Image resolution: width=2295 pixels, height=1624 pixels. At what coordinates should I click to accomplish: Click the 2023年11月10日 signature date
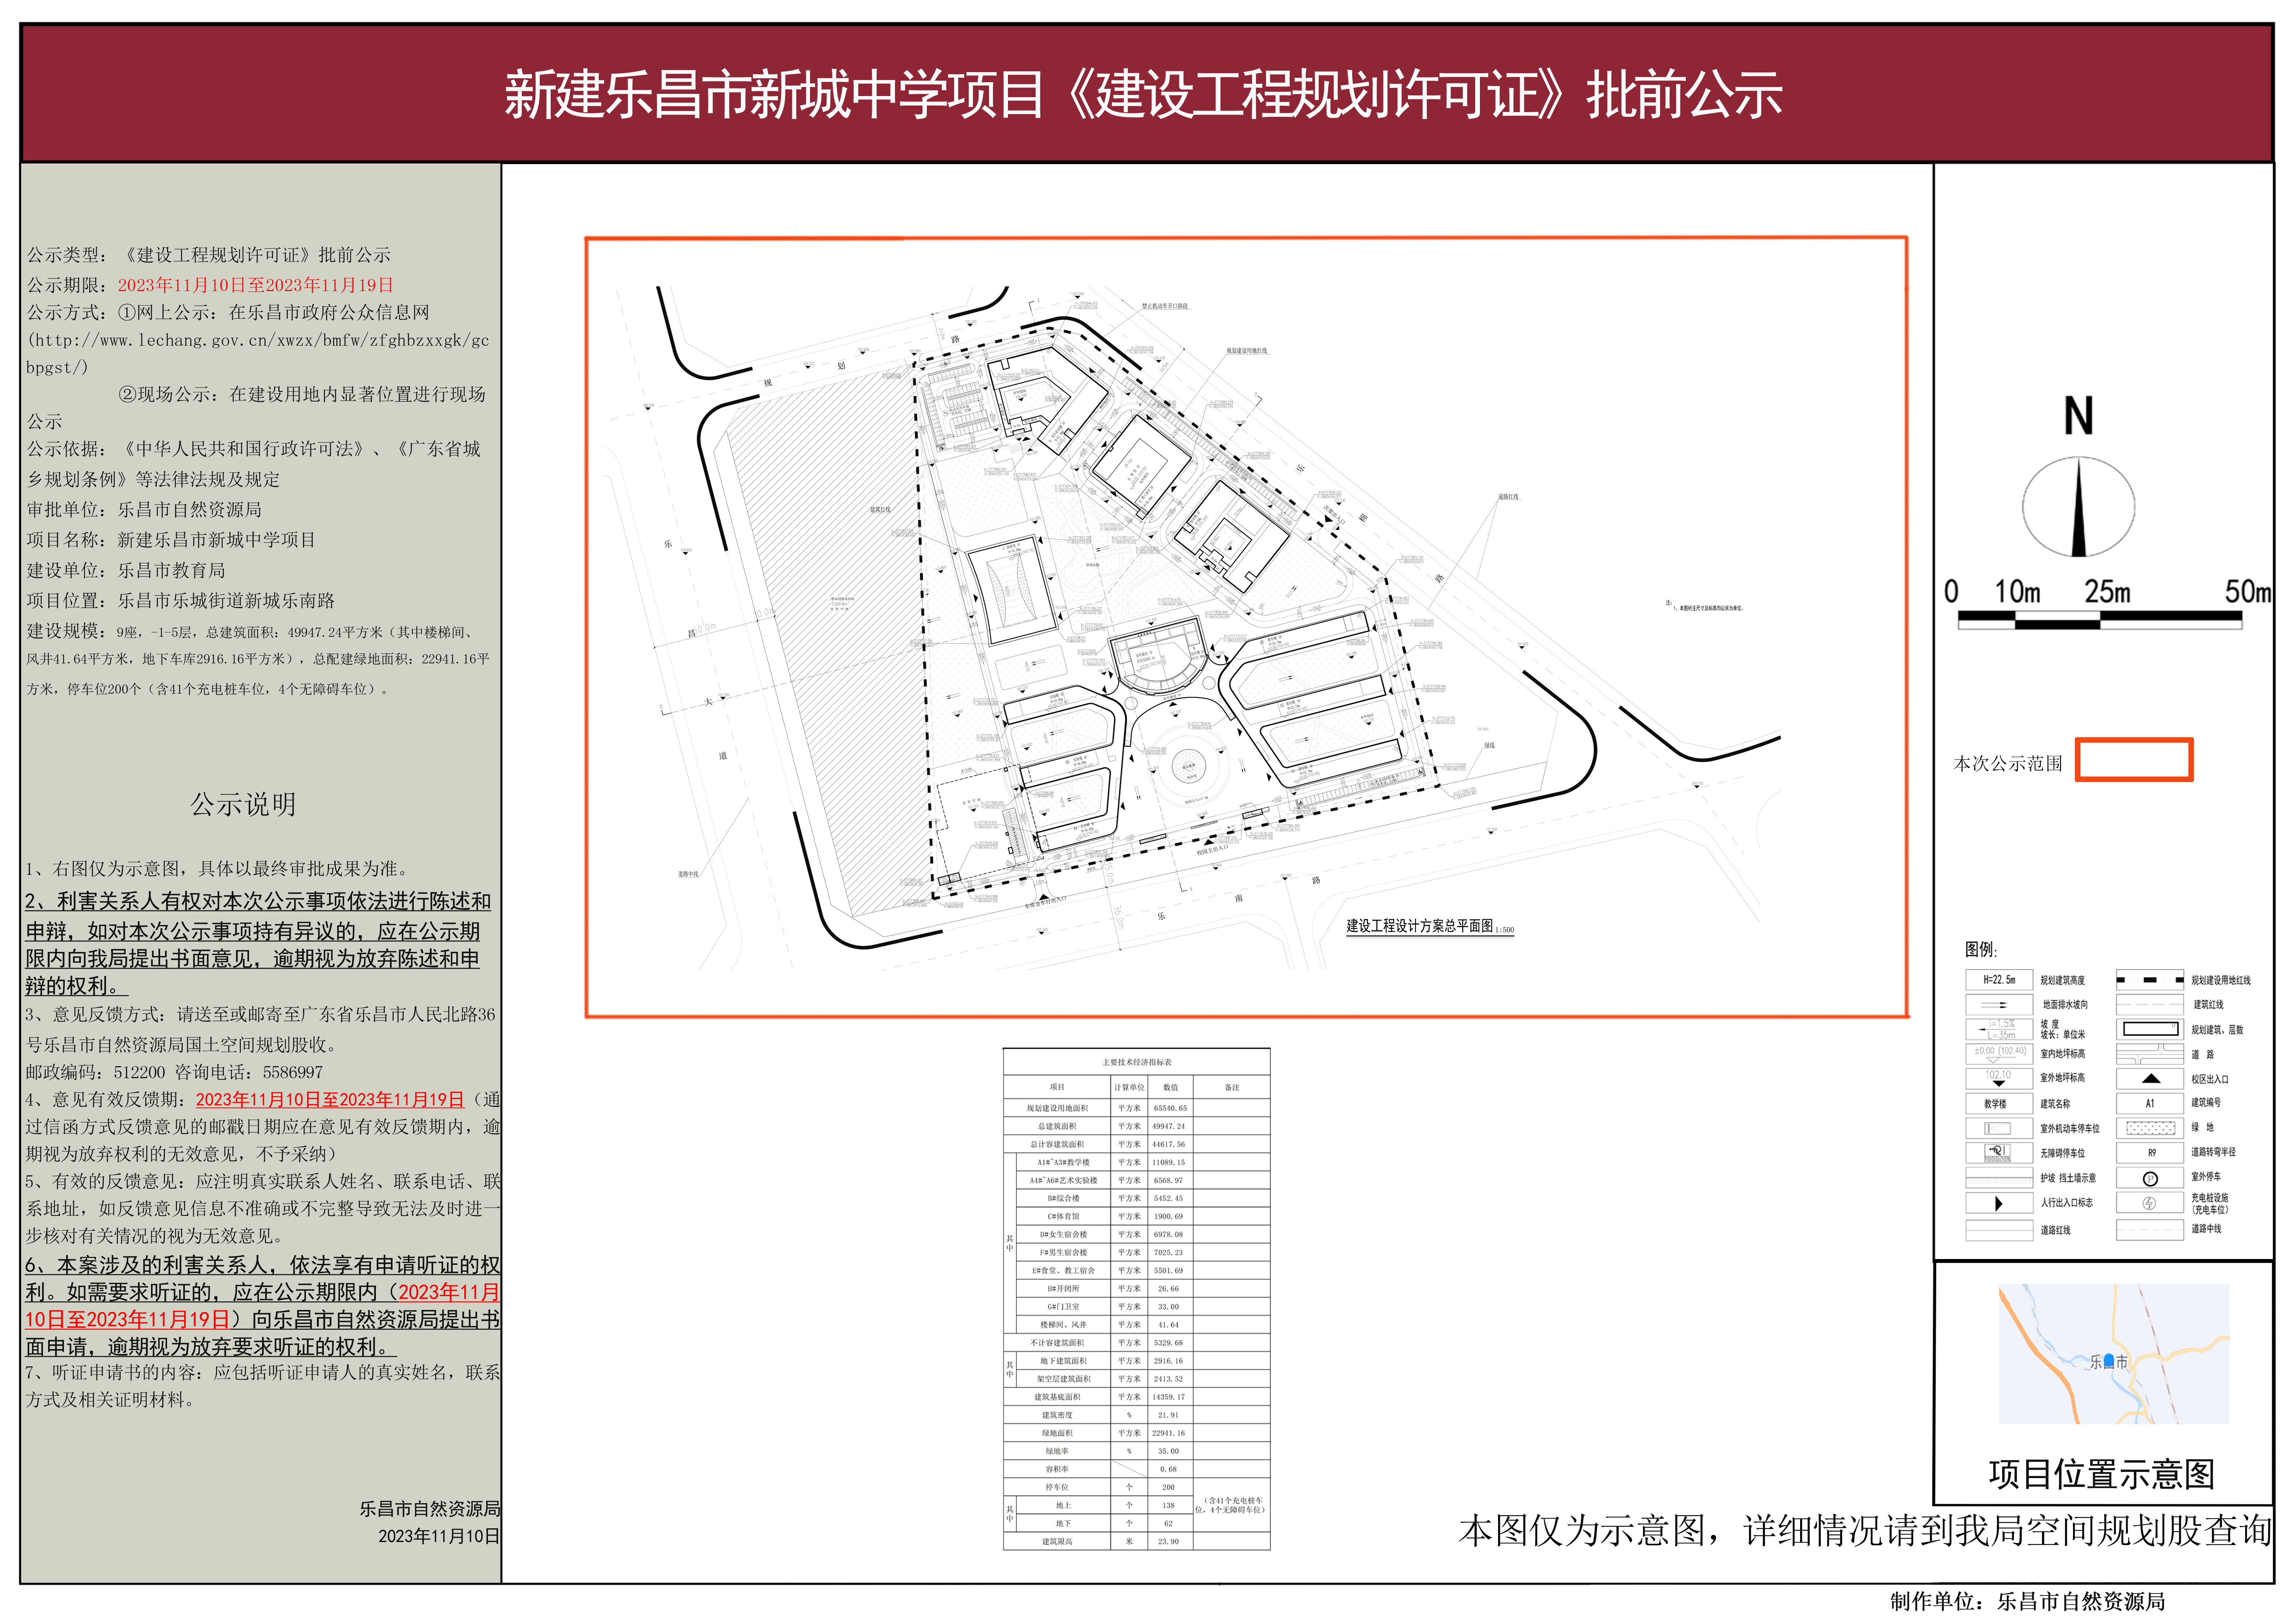(x=438, y=1536)
